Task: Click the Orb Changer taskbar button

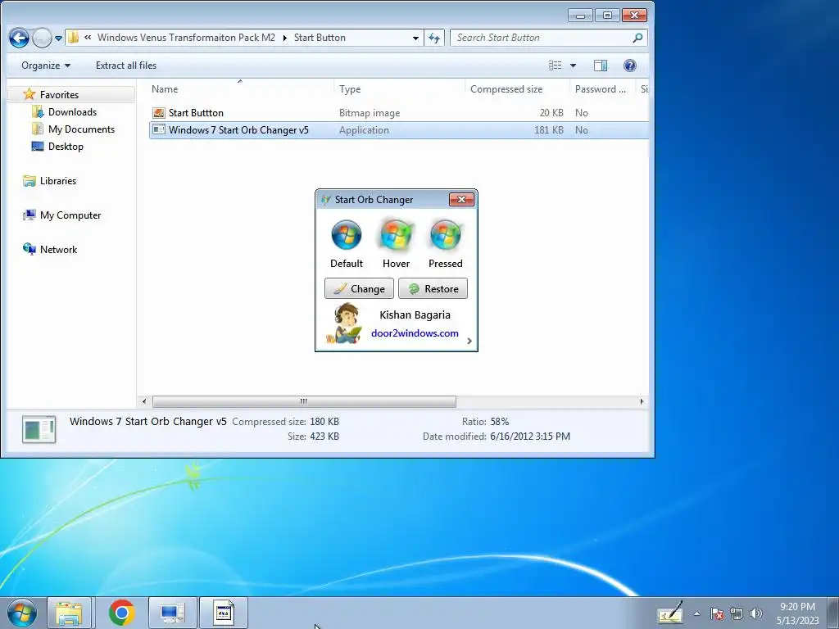Action: click(223, 613)
